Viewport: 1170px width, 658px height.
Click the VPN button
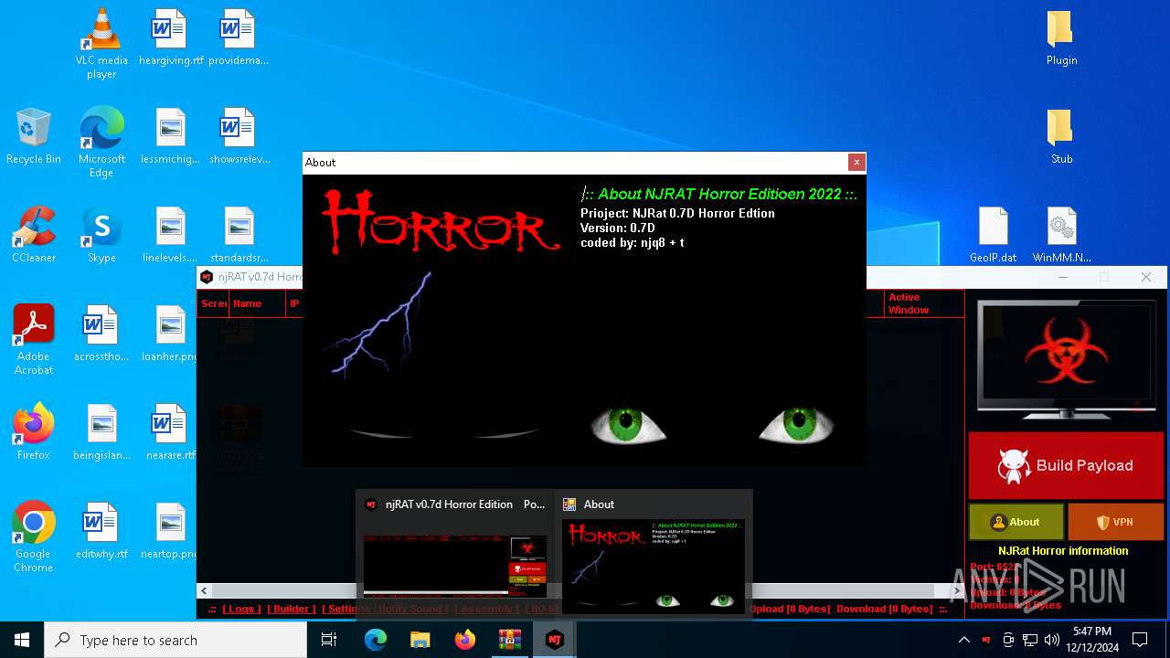(x=1115, y=522)
